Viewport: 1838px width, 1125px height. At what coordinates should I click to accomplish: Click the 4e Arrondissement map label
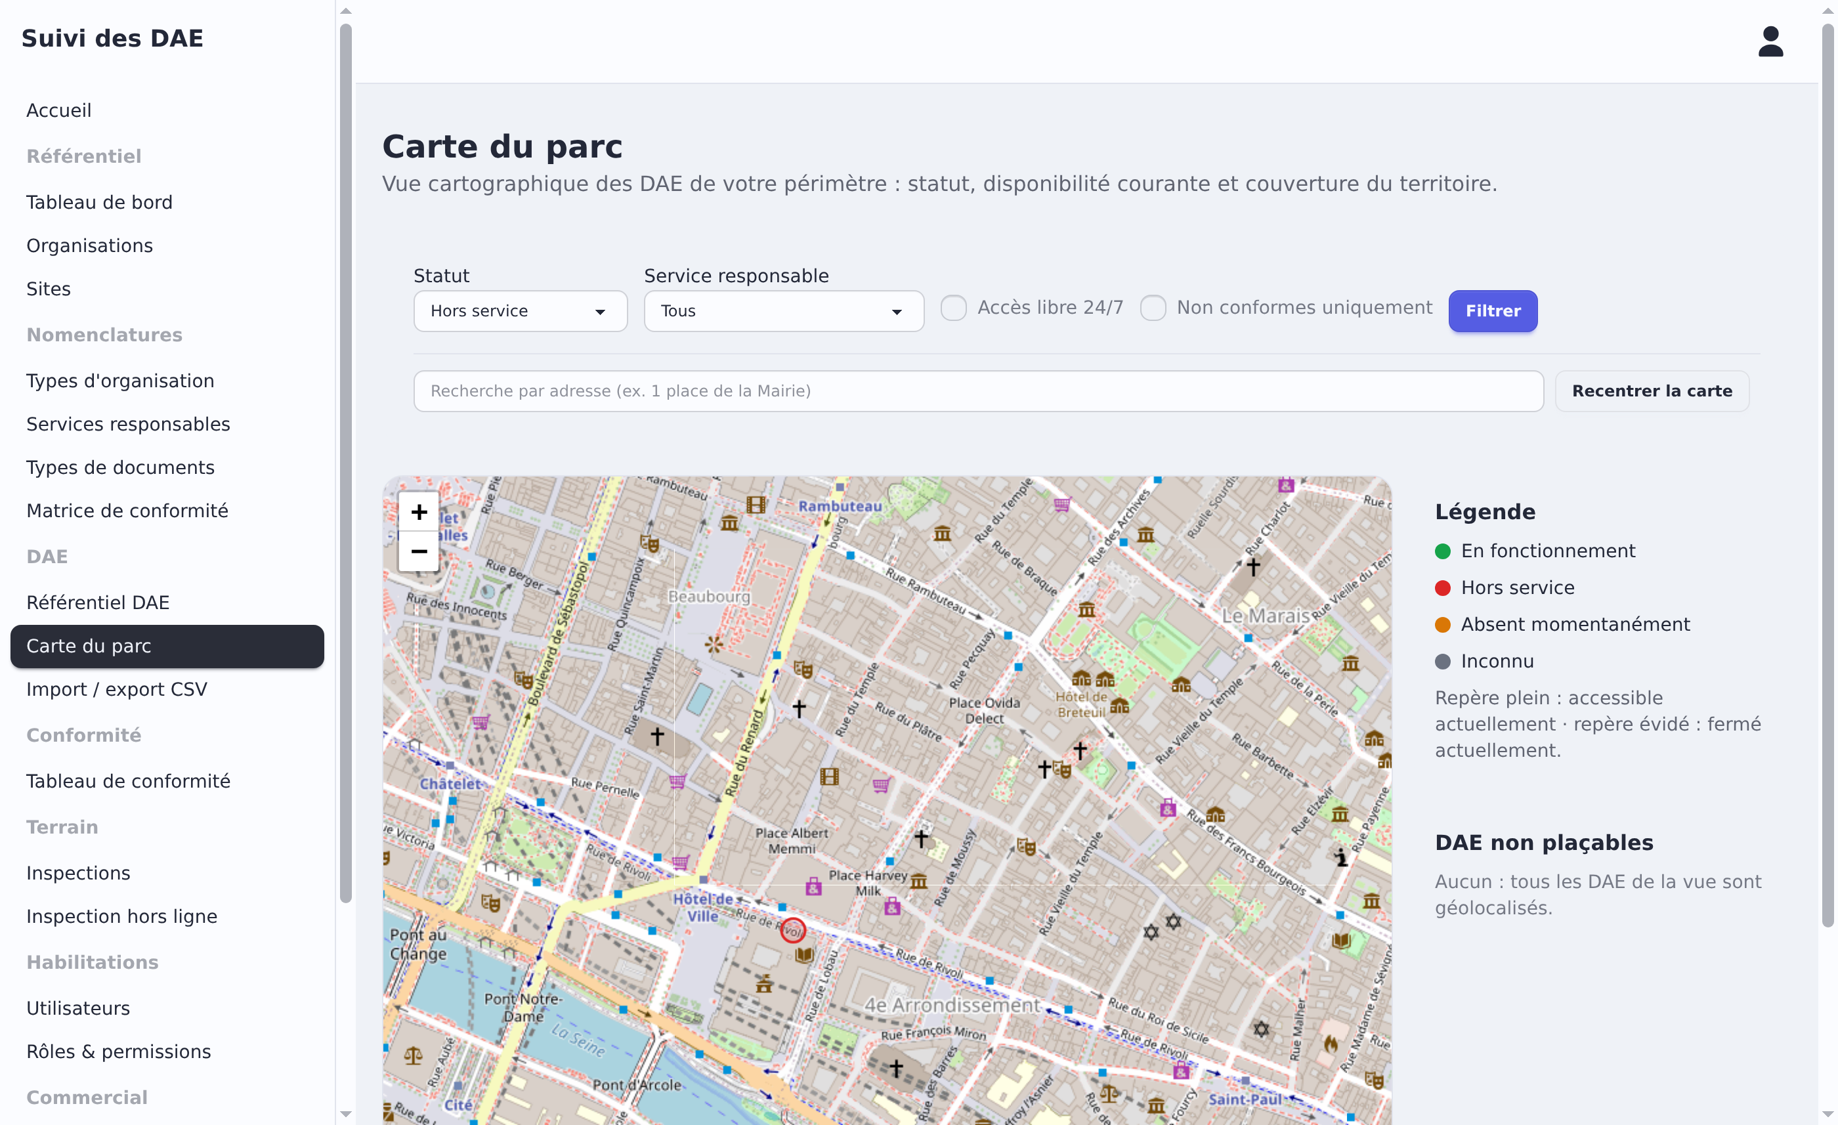[952, 1005]
